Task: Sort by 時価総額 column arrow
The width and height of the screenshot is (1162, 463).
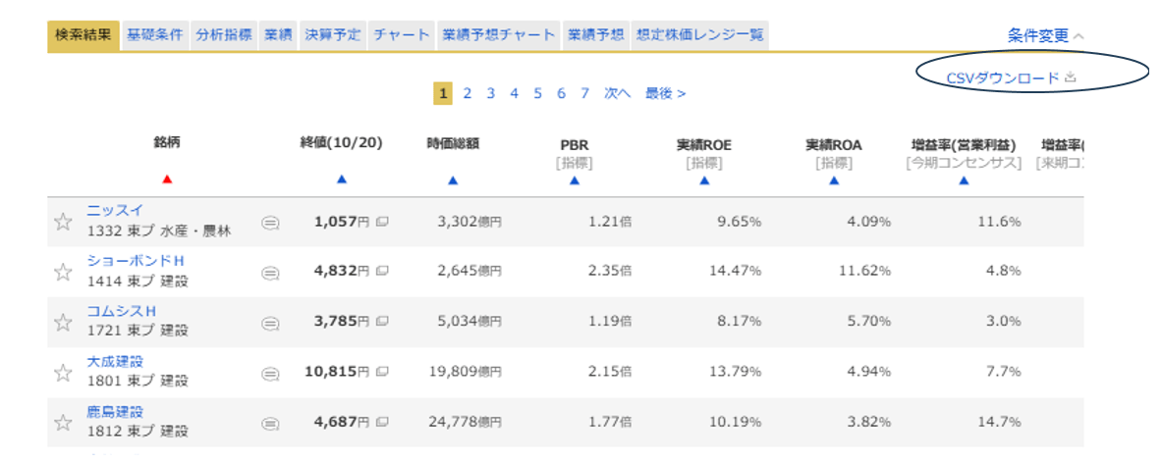Action: pyautogui.click(x=452, y=180)
